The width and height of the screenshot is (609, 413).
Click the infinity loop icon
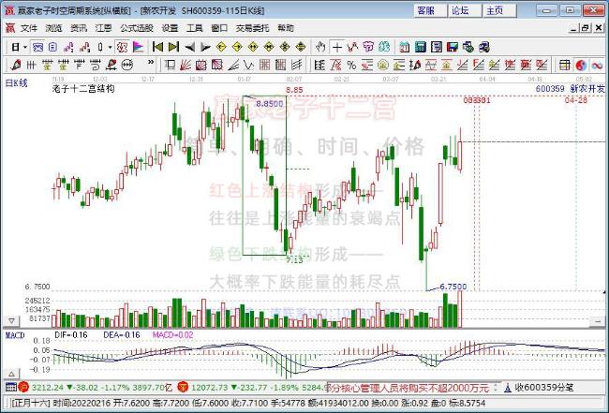tap(597, 65)
